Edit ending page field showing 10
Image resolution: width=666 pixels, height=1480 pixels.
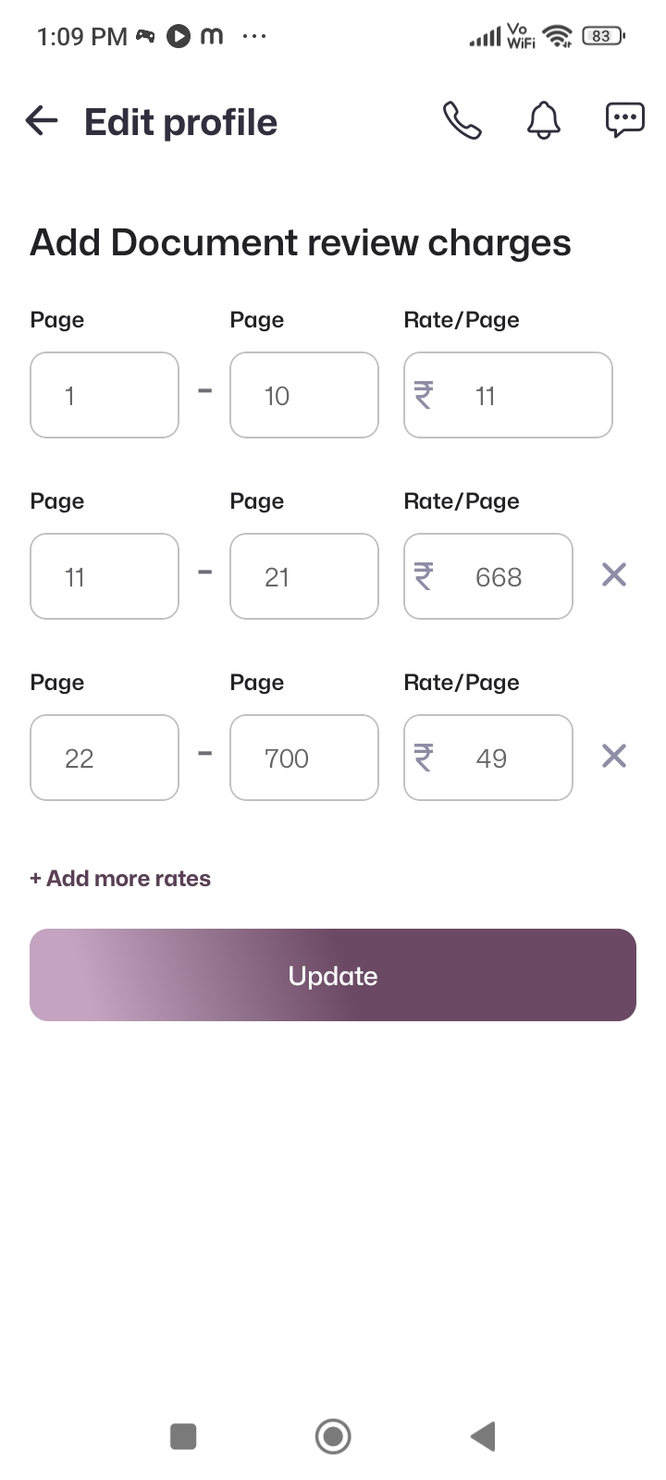coord(303,395)
